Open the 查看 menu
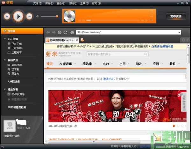The height and width of the screenshot is (149, 191). [x=61, y=3]
